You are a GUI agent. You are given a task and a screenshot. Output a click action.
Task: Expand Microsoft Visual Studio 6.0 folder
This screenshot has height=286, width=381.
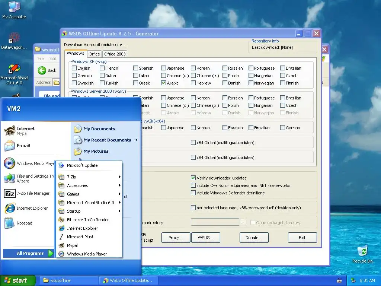[x=89, y=203]
